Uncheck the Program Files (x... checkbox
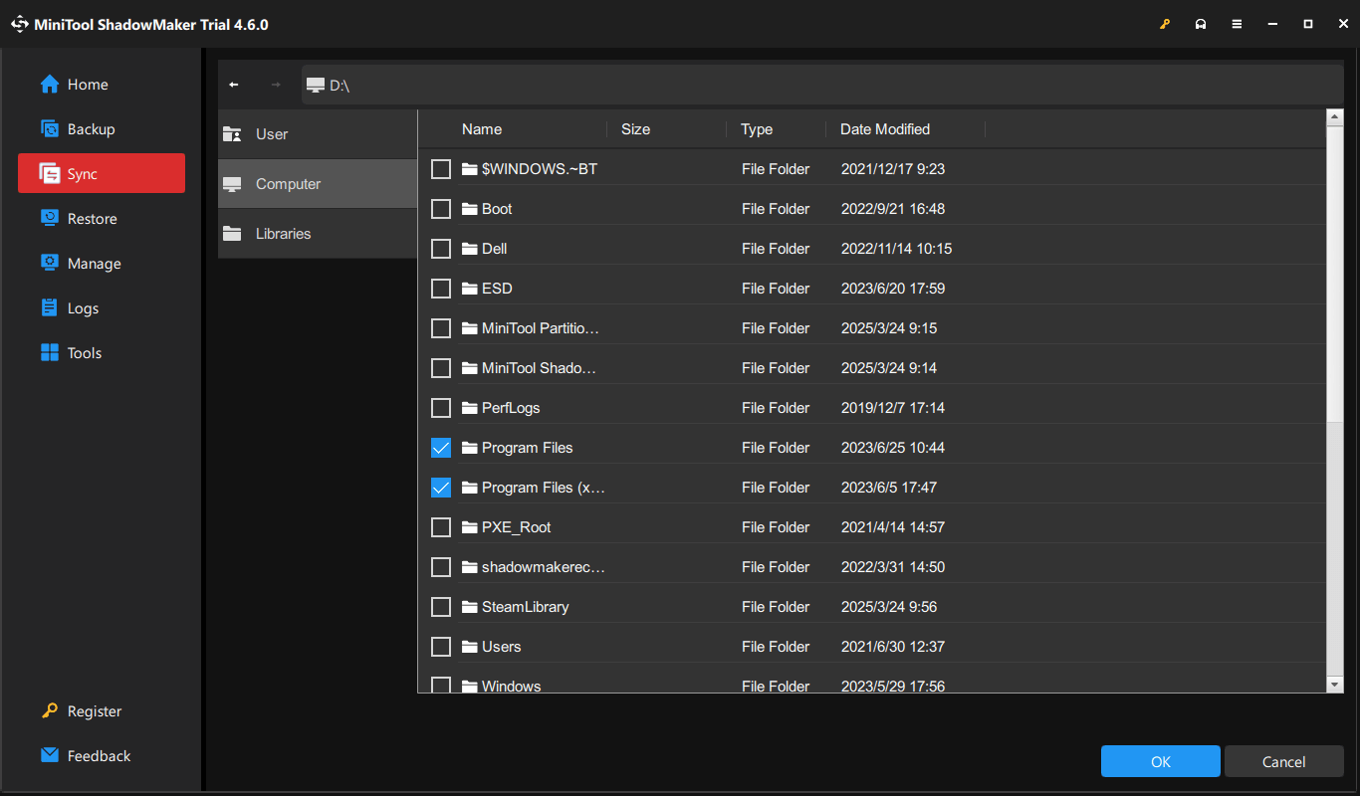Image resolution: width=1360 pixels, height=796 pixels. pos(441,488)
